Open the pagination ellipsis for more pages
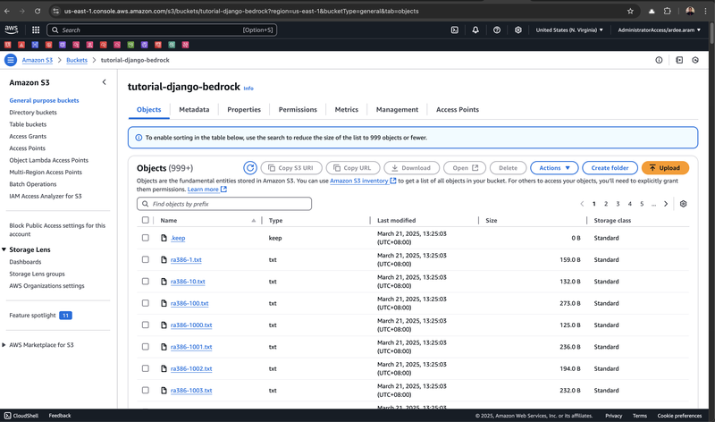The image size is (715, 422). [653, 204]
